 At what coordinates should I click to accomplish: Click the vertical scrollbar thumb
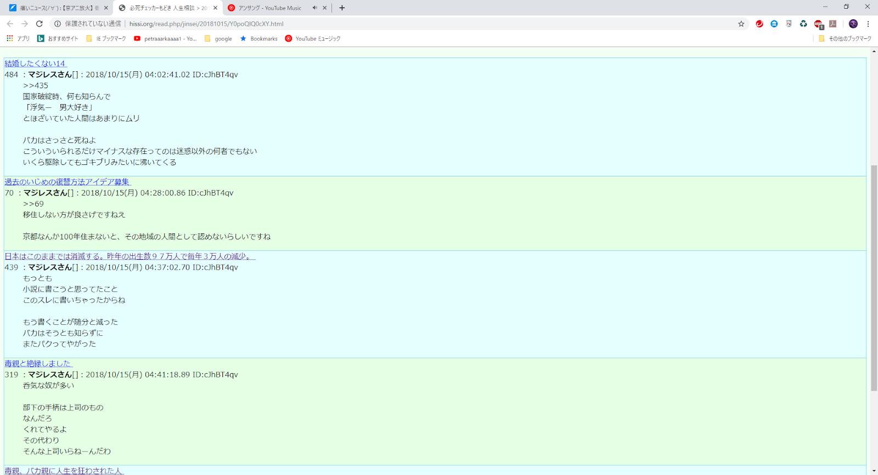874,277
